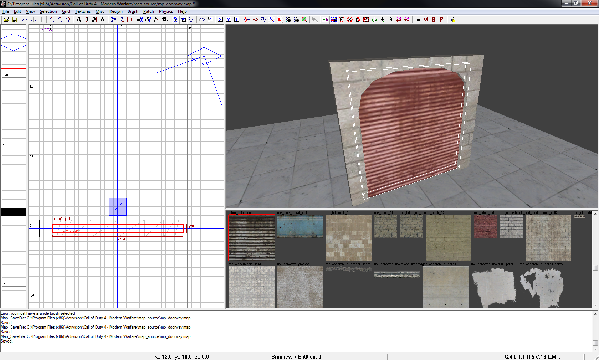
Task: Click the Cycle Layer toolbar icon
Action: point(164,20)
